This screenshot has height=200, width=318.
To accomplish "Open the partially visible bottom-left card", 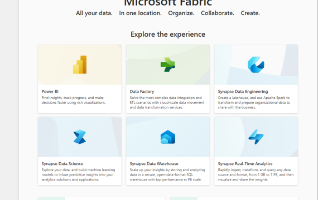I will pyautogui.click(x=102, y=198).
